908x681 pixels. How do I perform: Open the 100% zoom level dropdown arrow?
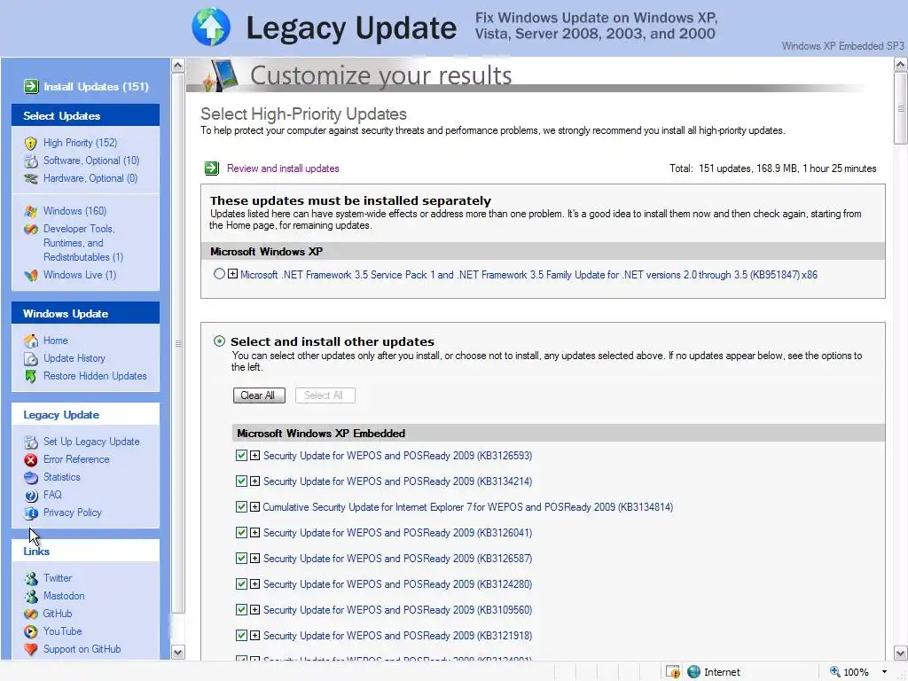(884, 672)
